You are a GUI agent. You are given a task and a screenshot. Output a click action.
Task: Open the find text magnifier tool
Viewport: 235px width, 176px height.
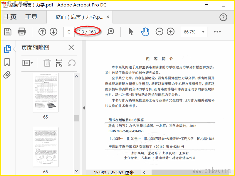click(x=110, y=32)
